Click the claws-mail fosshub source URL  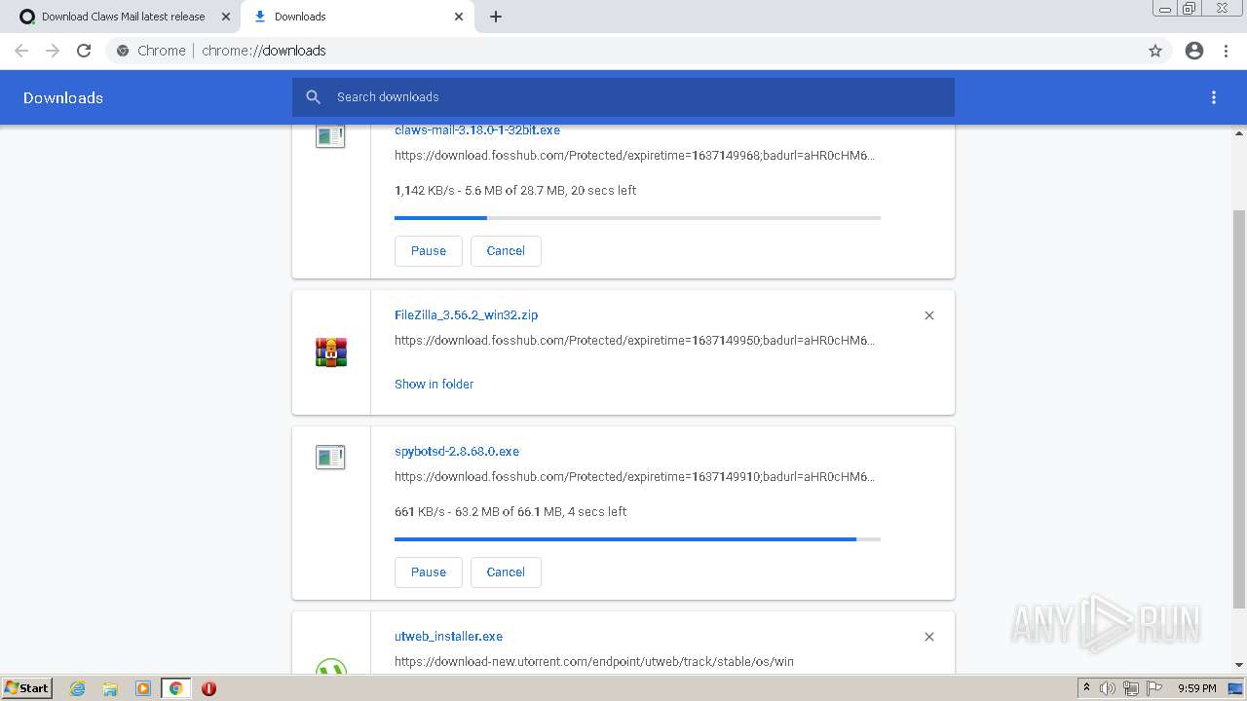634,156
